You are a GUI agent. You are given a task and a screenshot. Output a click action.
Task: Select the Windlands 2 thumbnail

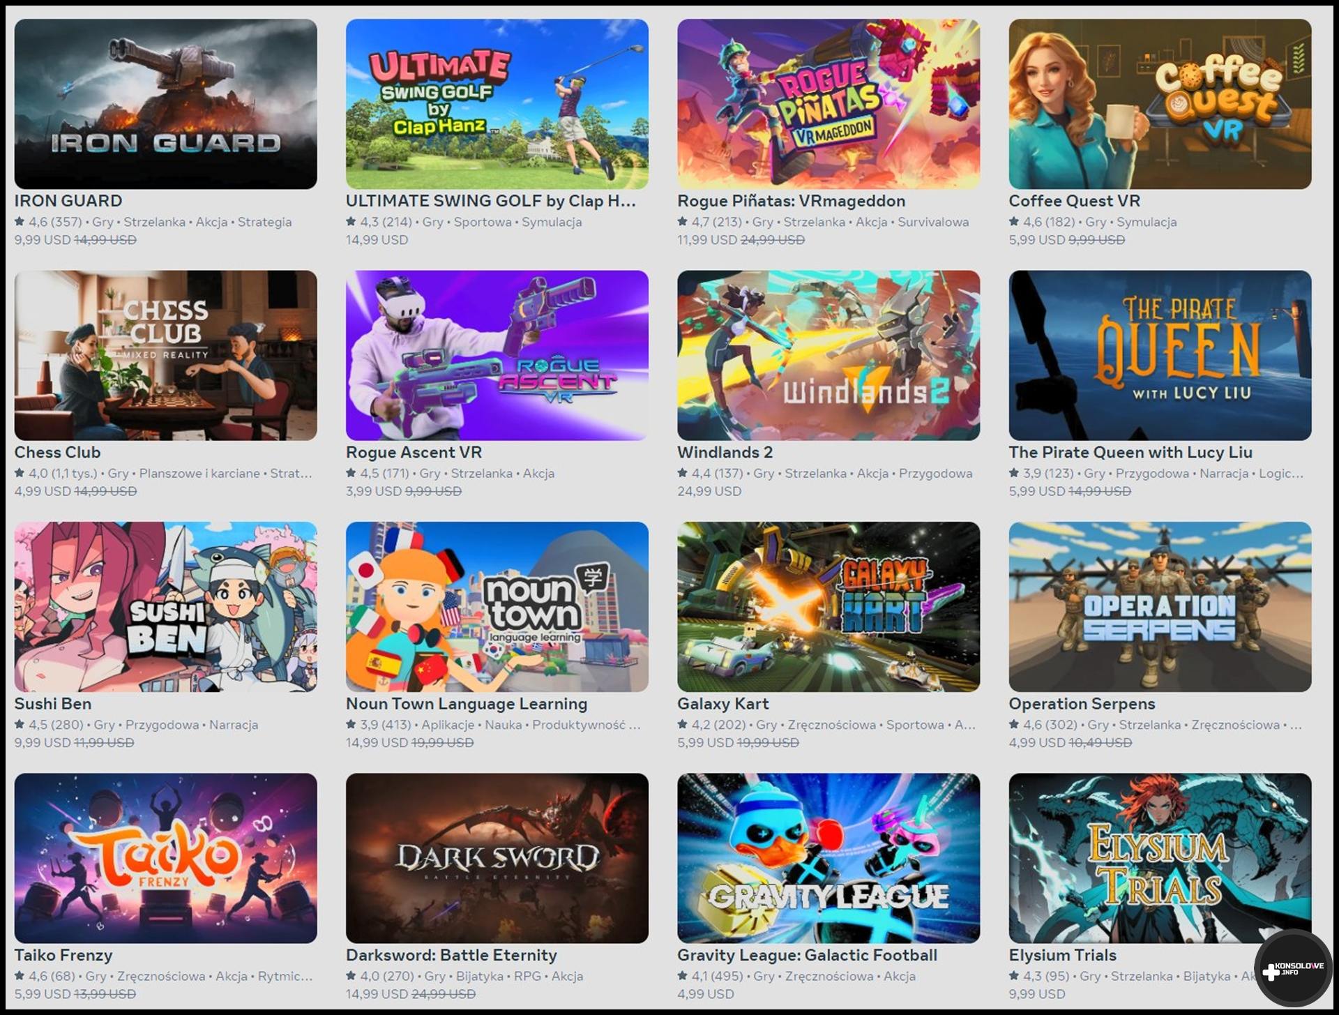tap(829, 355)
